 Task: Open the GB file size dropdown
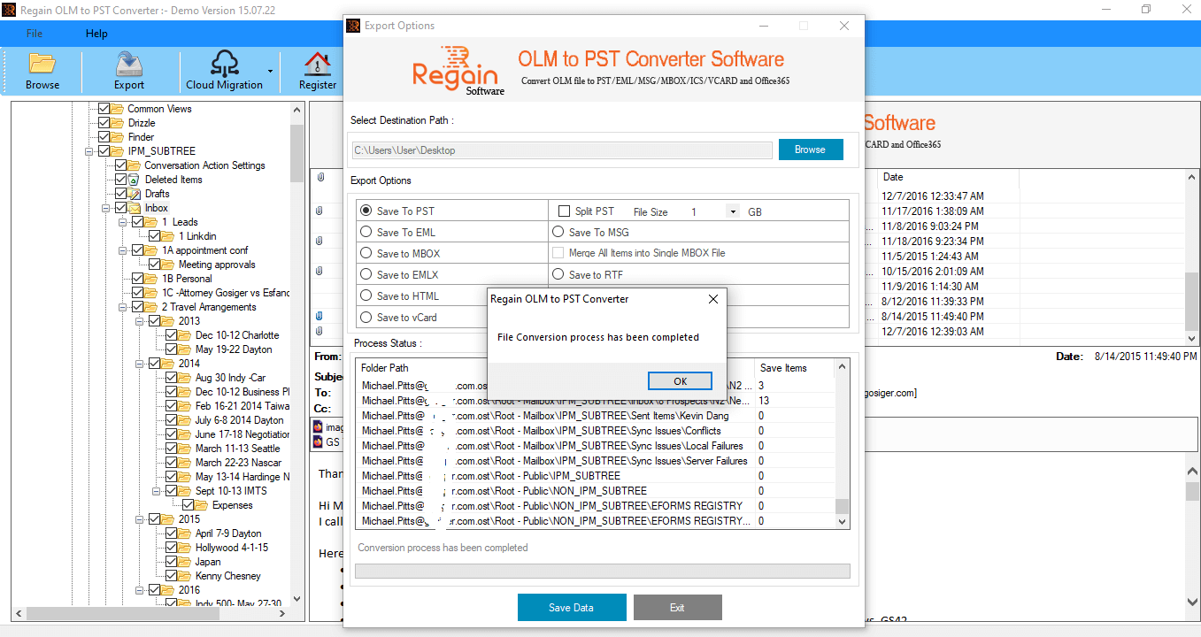(x=732, y=211)
